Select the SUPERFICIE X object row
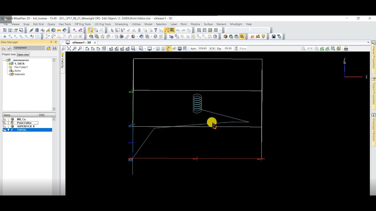 (27, 126)
